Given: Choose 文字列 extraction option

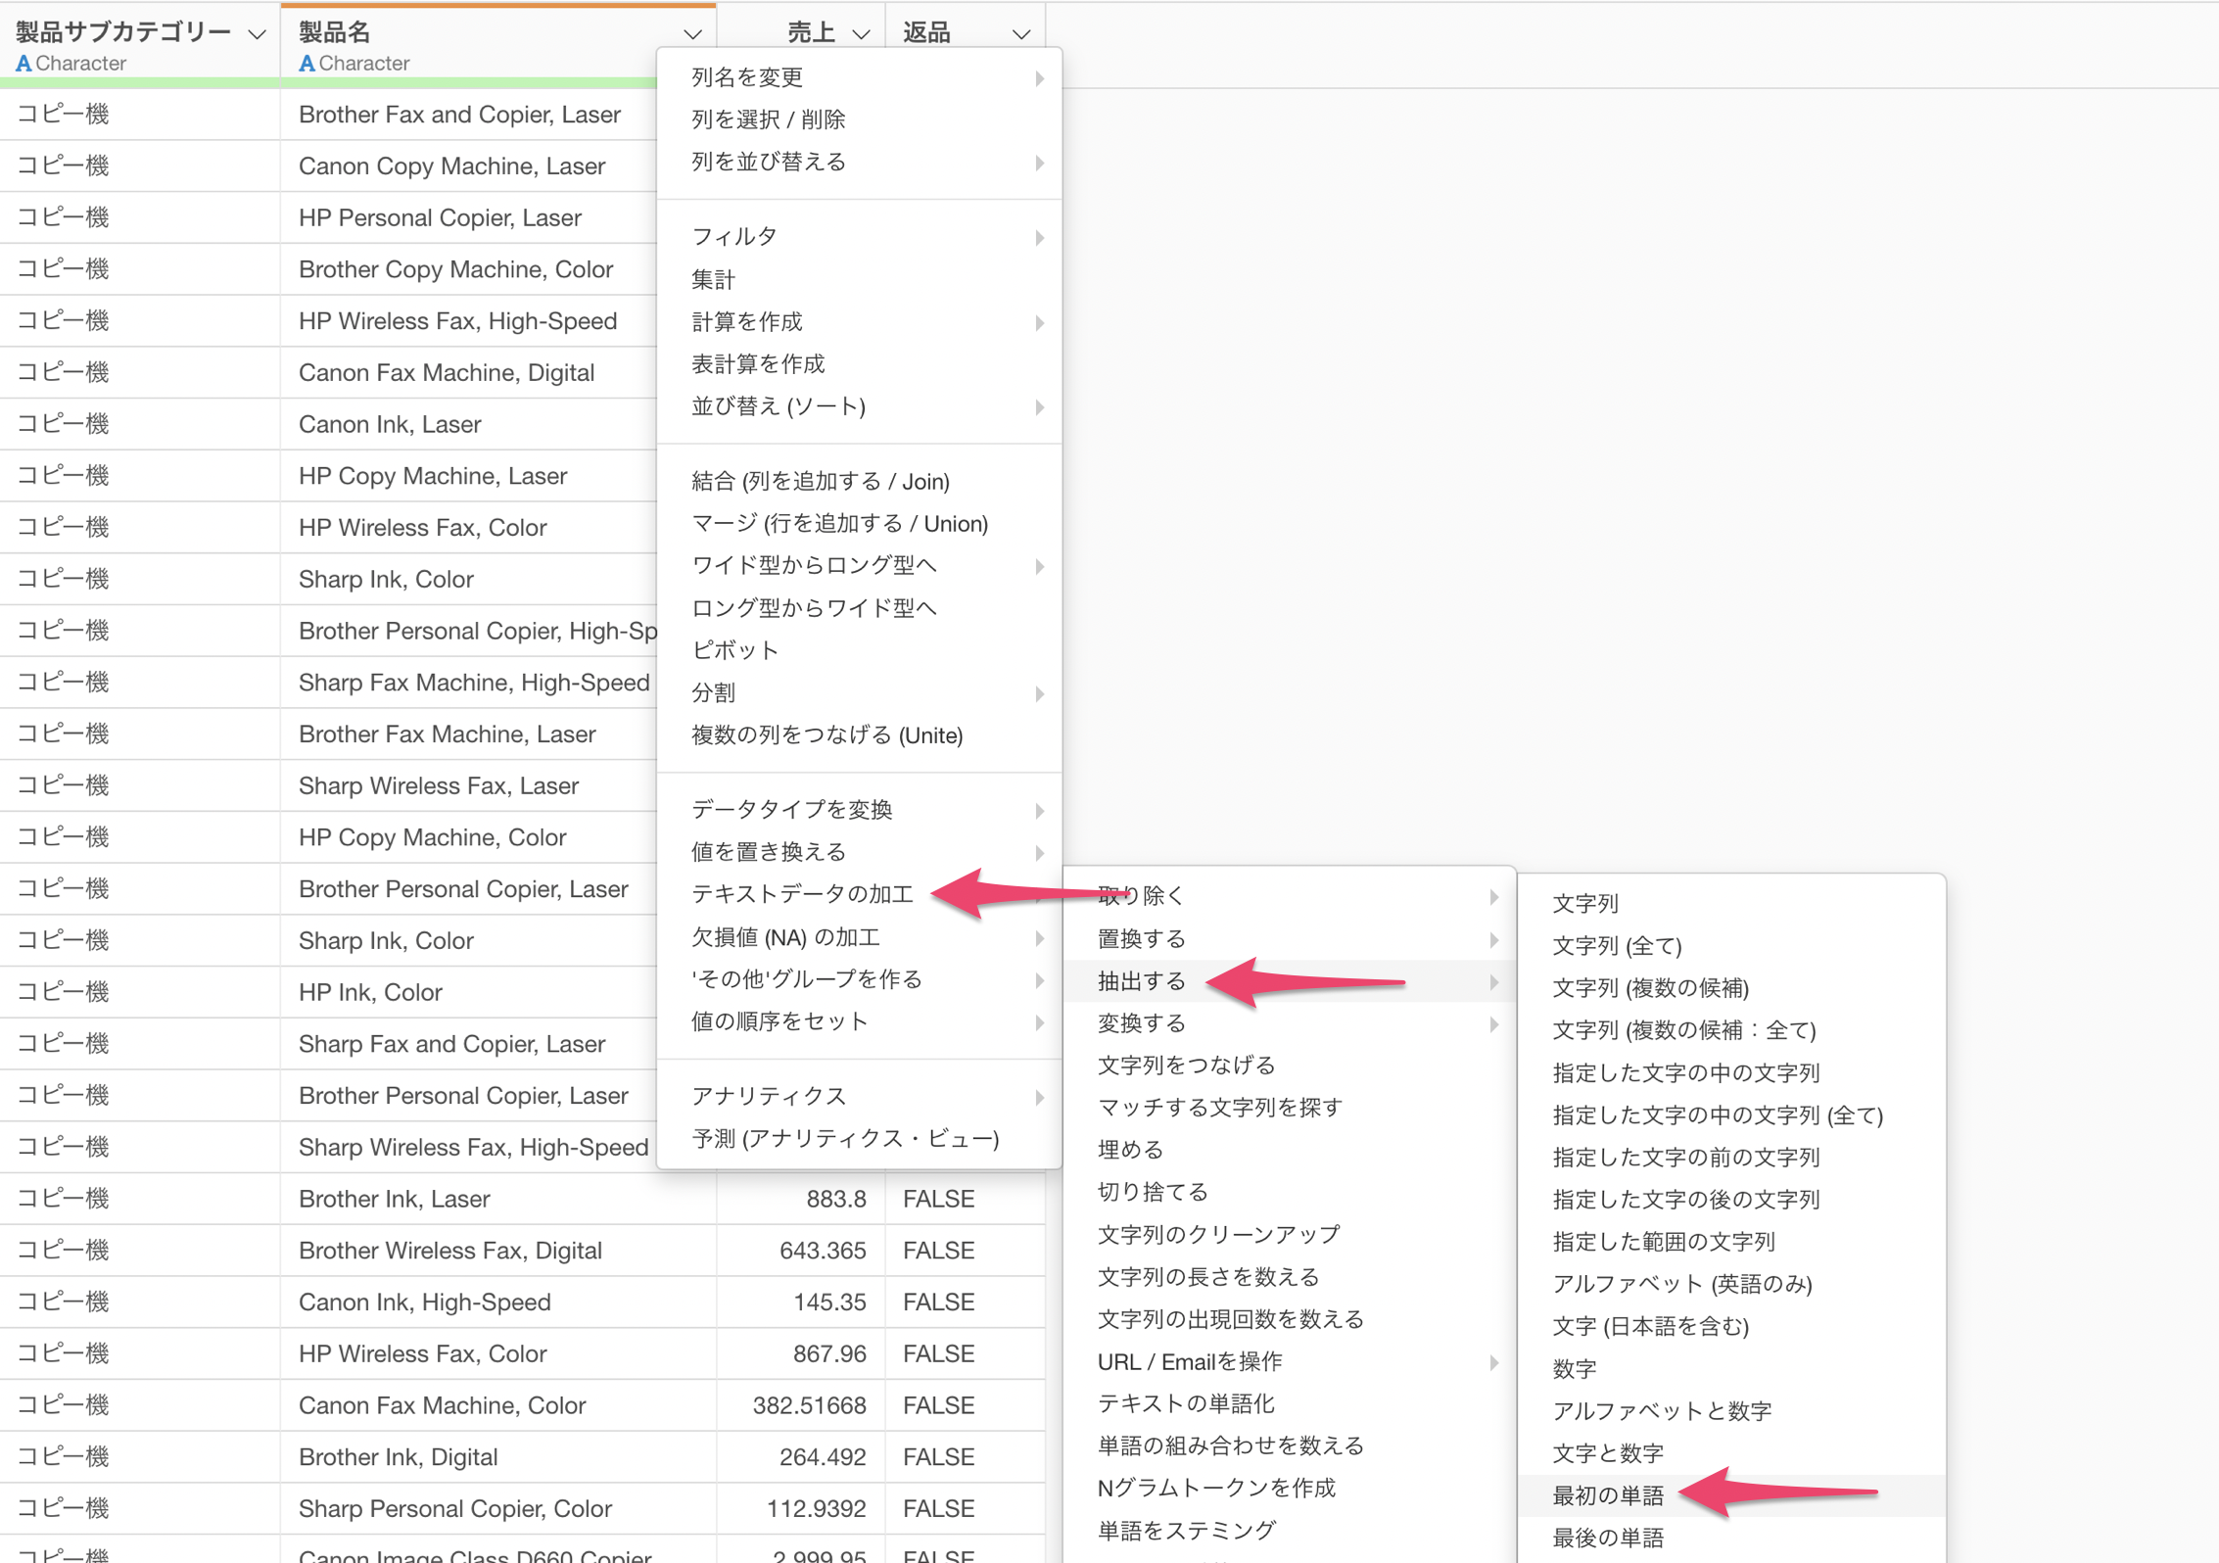Looking at the screenshot, I should click(x=1731, y=904).
